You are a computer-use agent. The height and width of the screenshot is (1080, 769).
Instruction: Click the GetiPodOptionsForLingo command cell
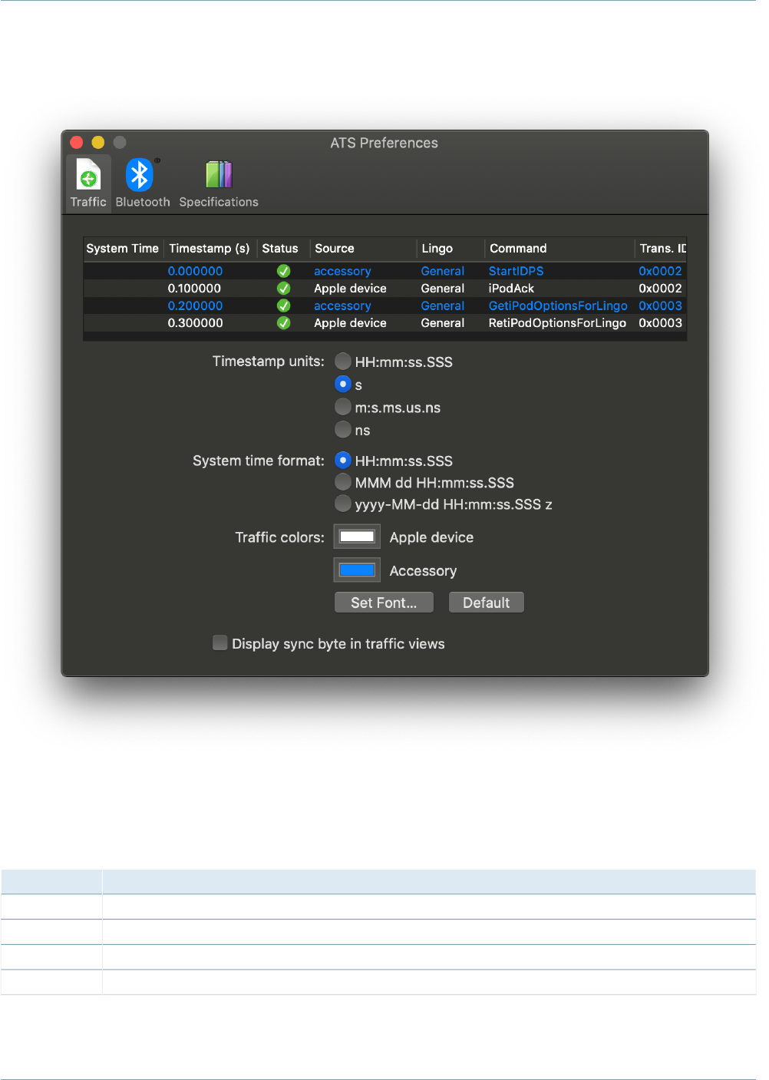[558, 306]
